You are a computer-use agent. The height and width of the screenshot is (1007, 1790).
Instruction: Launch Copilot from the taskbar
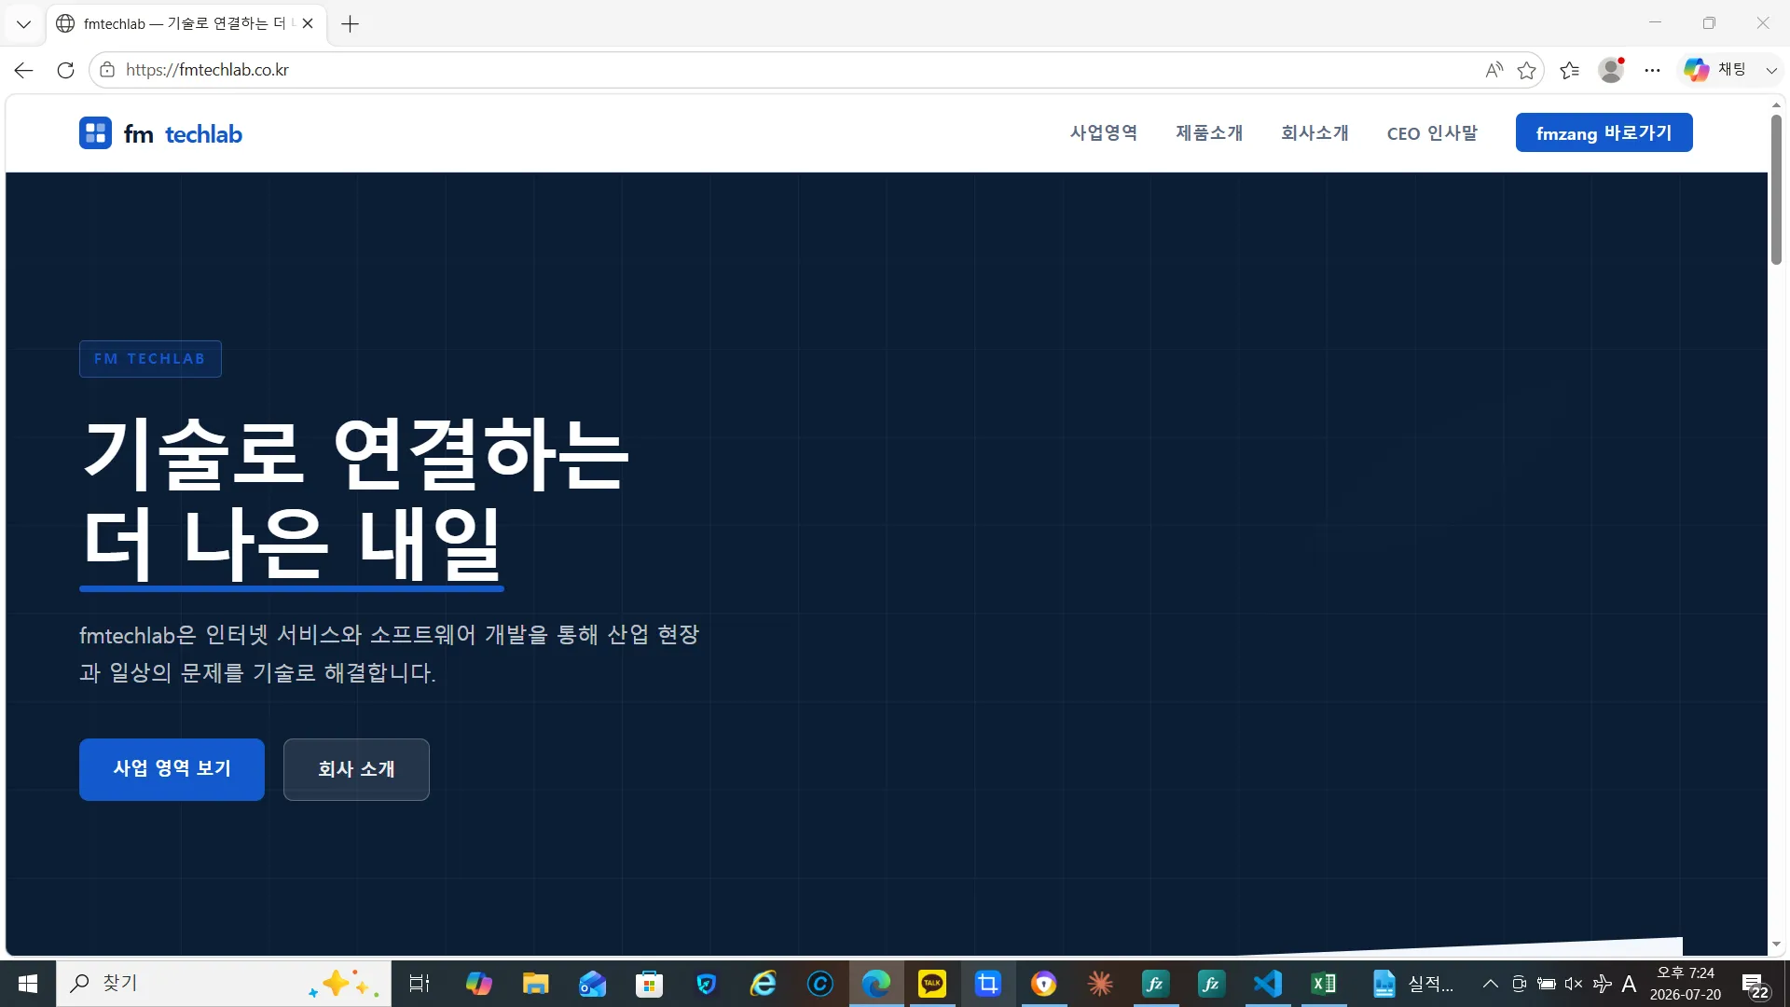click(x=478, y=984)
